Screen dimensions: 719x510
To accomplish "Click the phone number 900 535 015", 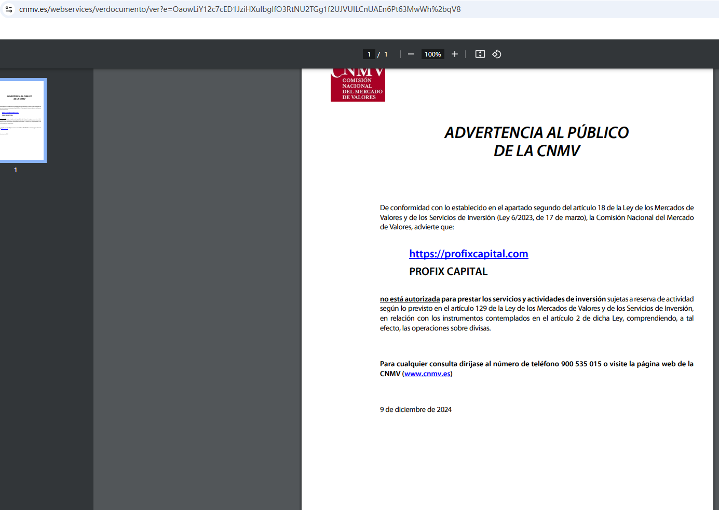I will 581,364.
